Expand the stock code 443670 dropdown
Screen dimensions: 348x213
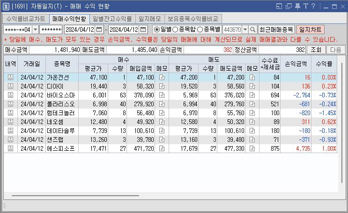[x=245, y=29]
